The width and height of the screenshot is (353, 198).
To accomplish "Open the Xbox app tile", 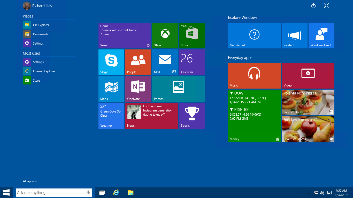I will [165, 35].
